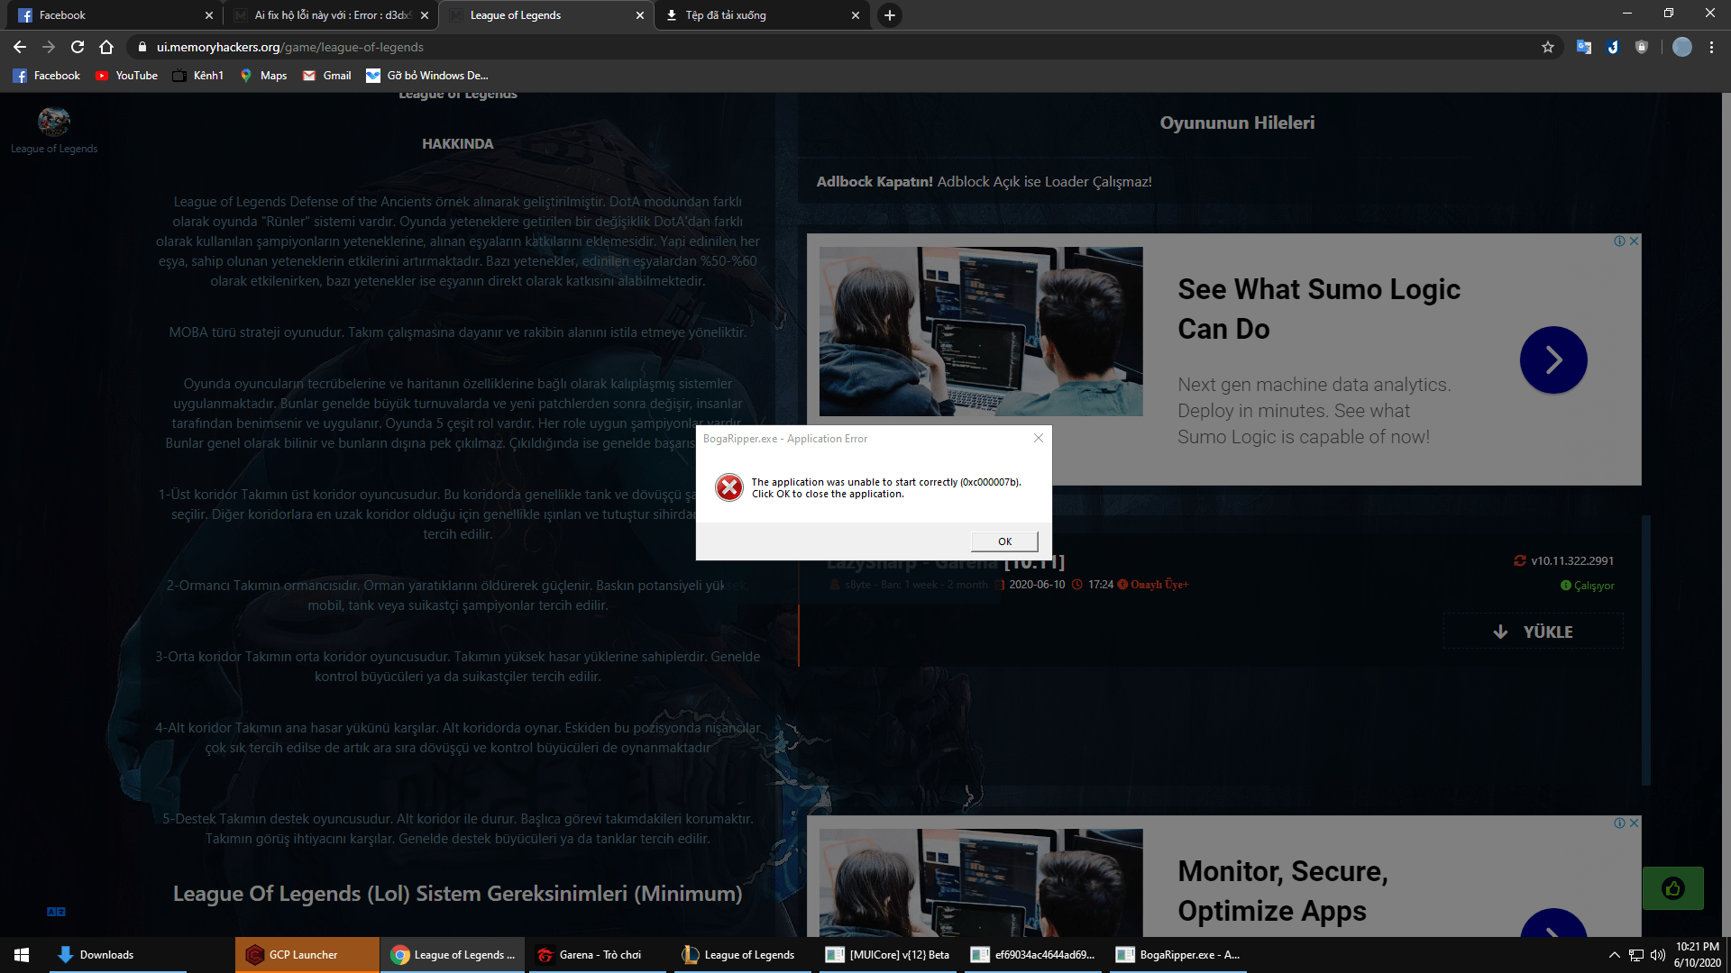Click the 'See What Sumo Logic Can Do' headline
This screenshot has height=973, width=1731.
point(1319,309)
